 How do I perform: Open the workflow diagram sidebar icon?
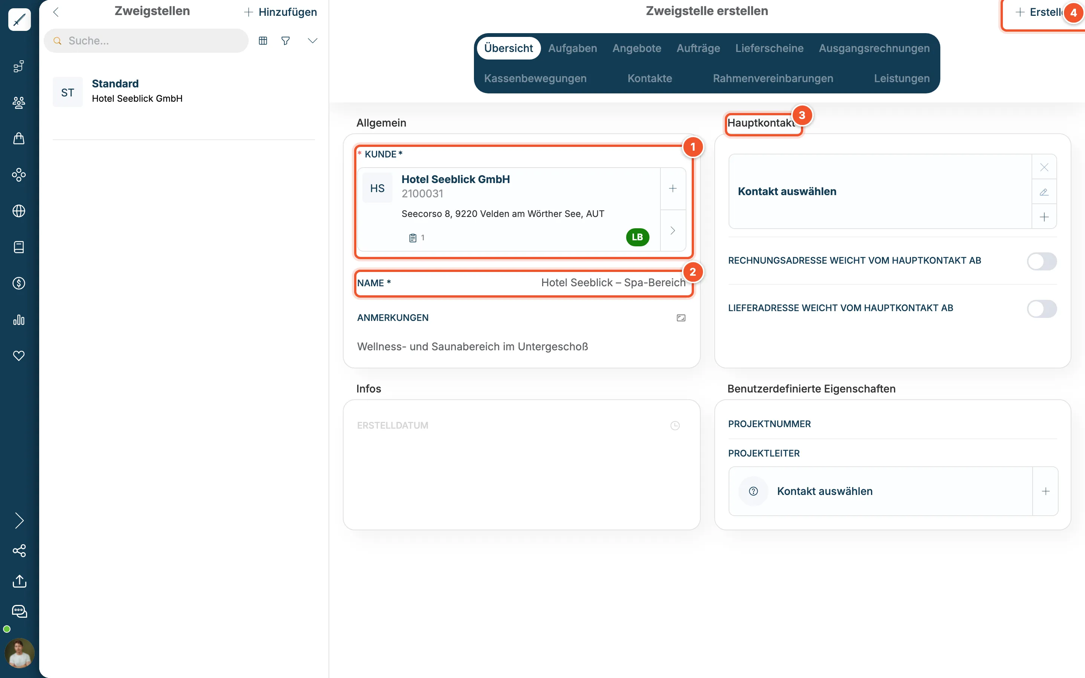(19, 66)
